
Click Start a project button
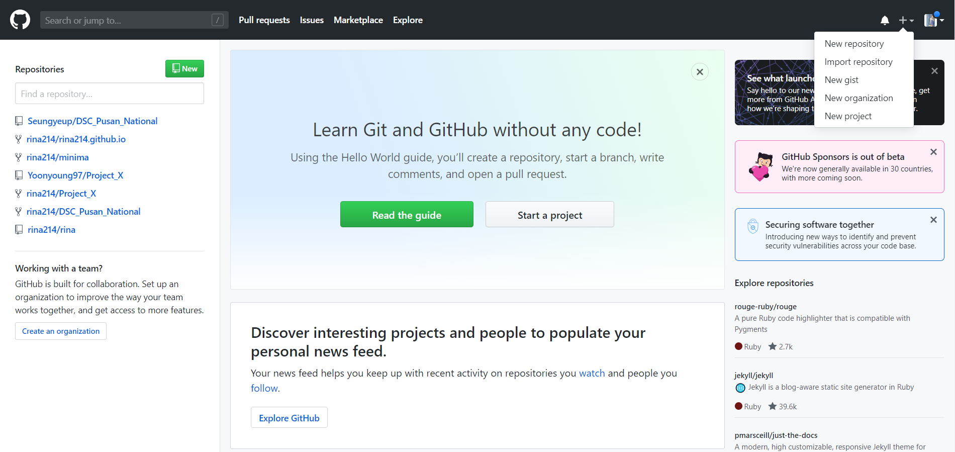coord(550,215)
